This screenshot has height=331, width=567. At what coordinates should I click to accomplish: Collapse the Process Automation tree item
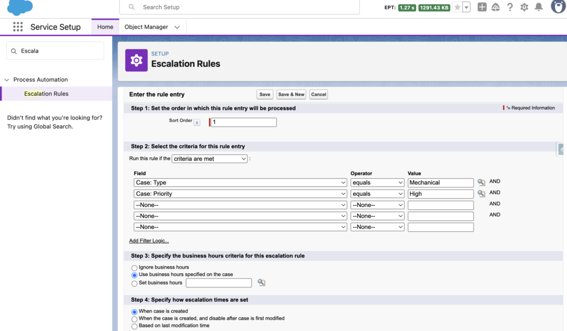click(x=6, y=79)
